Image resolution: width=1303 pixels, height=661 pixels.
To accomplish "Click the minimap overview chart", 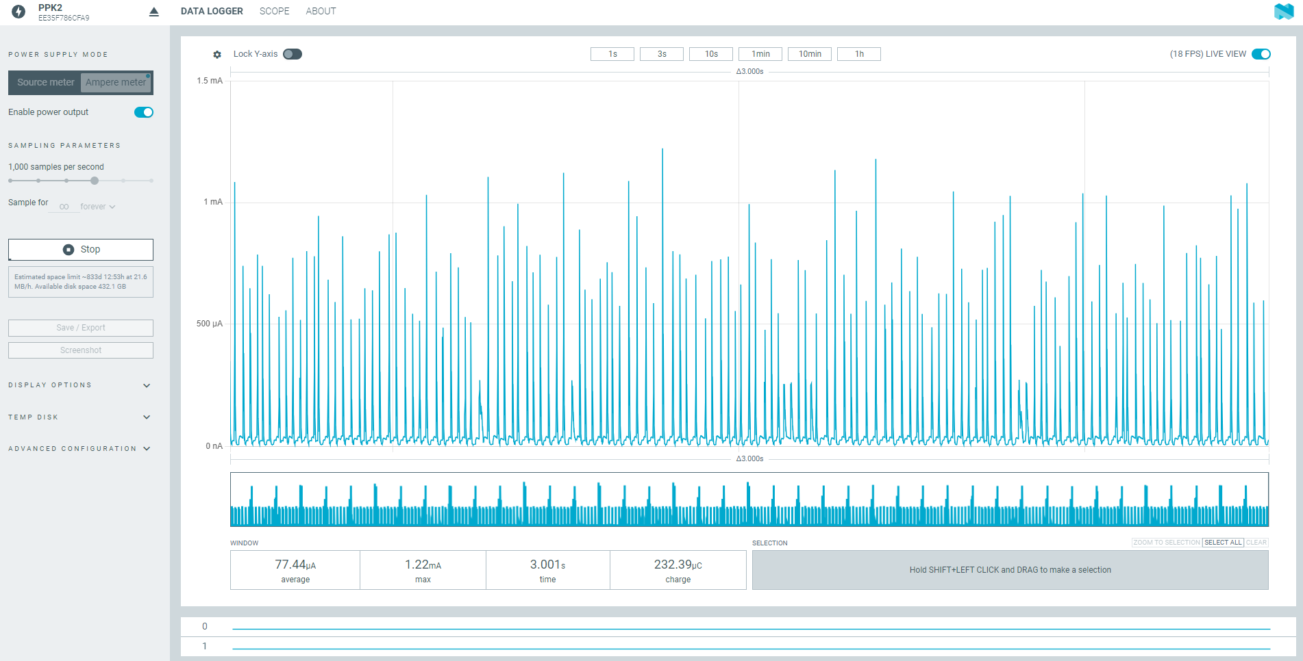I will 749,500.
